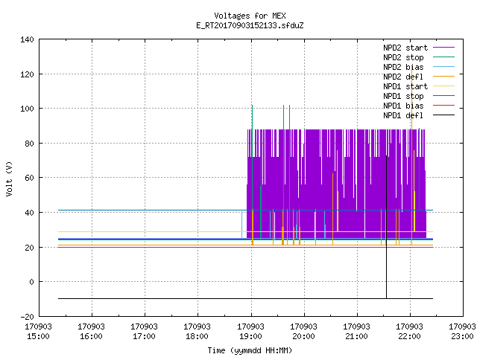The width and height of the screenshot is (477, 357).
Task: Click the NPD2 bias light blue legend line
Action: coord(443,67)
